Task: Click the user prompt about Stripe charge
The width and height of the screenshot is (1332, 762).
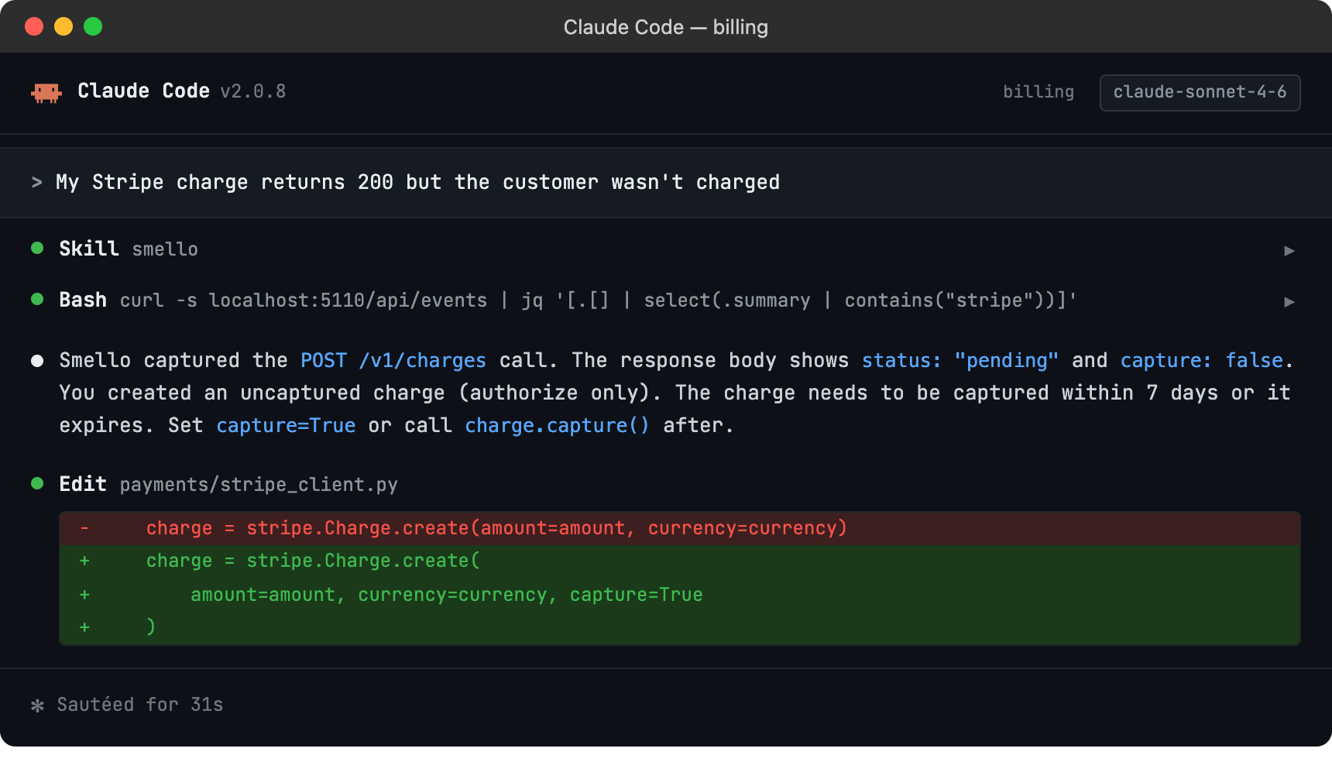Action: tap(417, 182)
